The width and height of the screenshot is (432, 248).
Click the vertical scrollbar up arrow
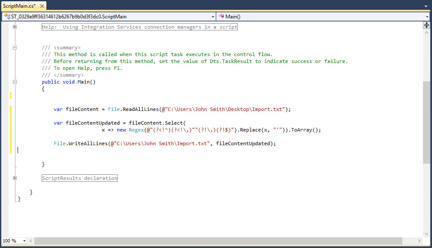(x=426, y=33)
